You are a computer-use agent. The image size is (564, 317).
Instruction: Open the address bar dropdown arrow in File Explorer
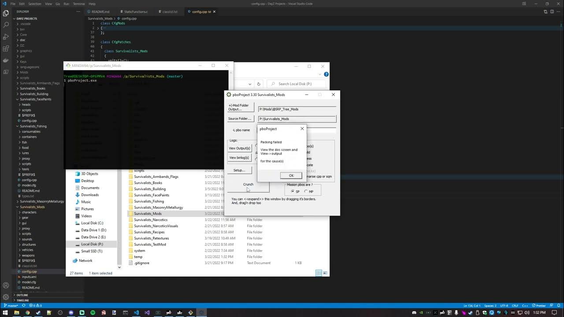(250, 84)
